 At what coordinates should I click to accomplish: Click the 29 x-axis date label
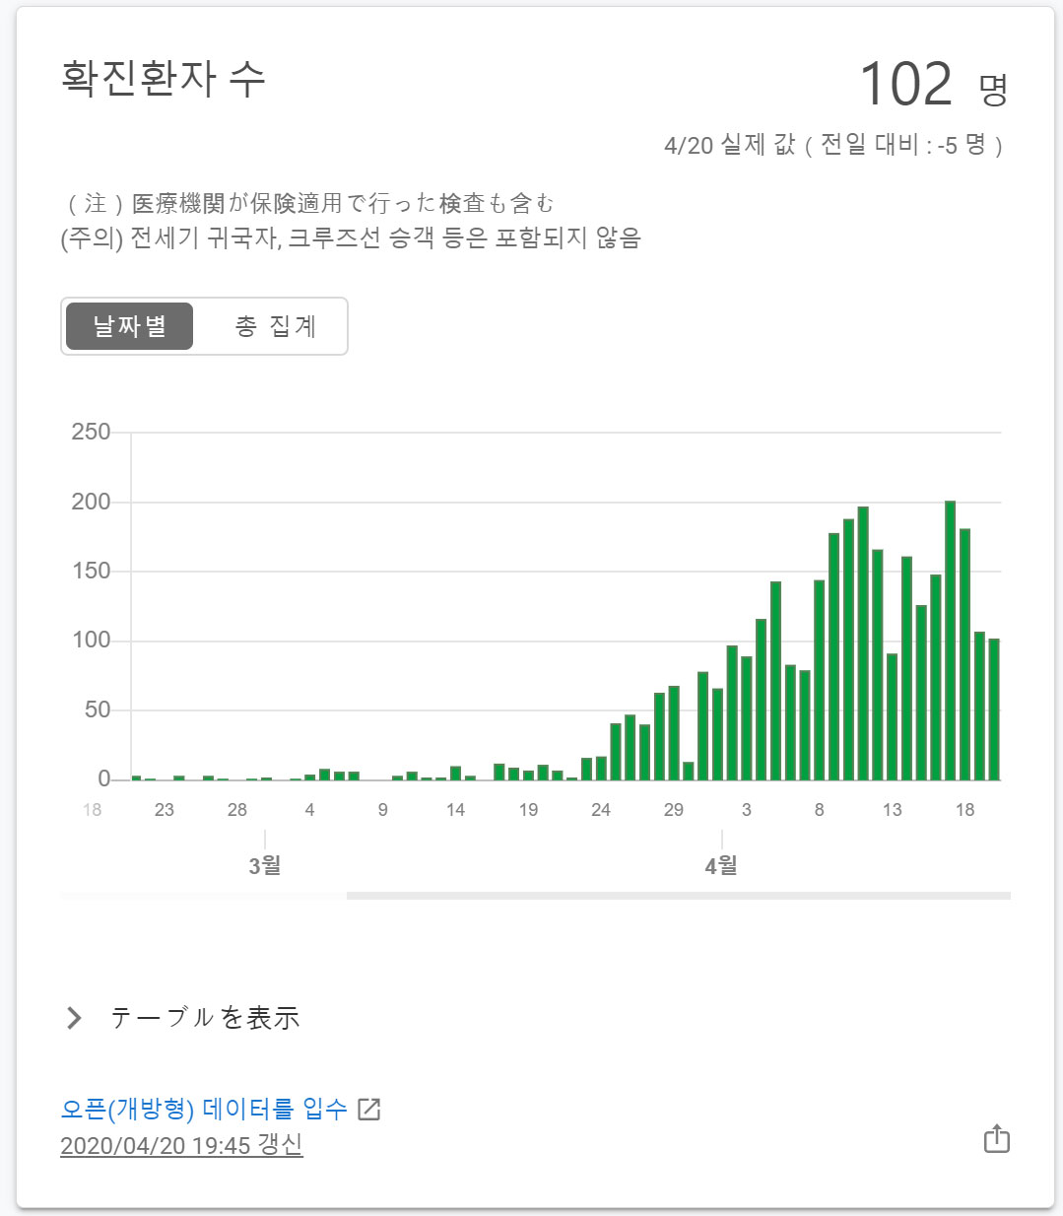pyautogui.click(x=674, y=810)
